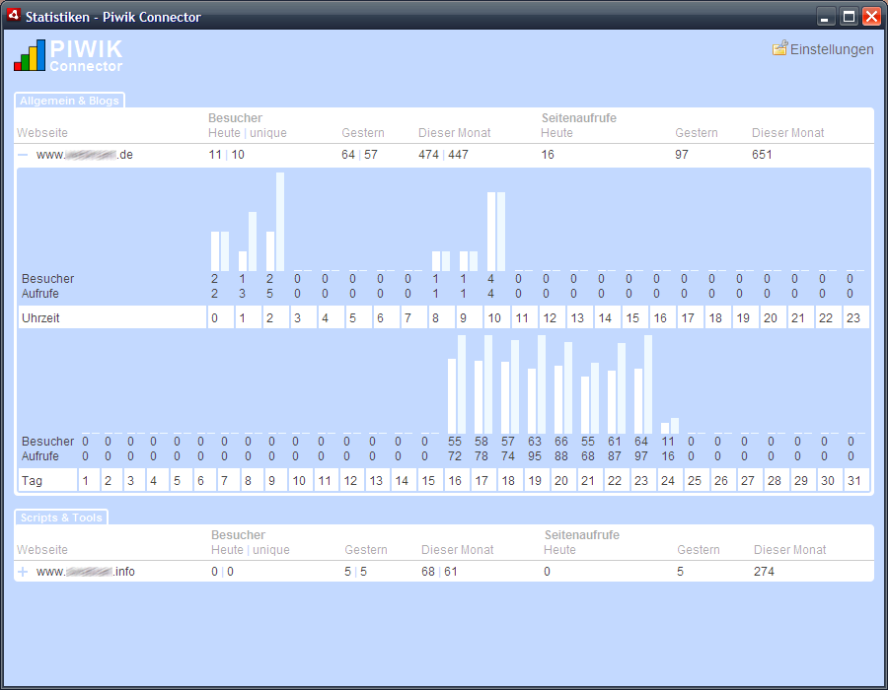Viewport: 888px width, 690px height.
Task: Click the chart bar for day 19
Action: [541, 384]
